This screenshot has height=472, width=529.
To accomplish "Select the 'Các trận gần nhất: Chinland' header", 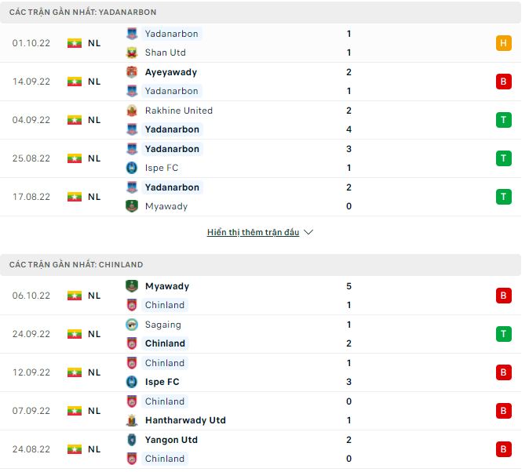I will (x=76, y=265).
